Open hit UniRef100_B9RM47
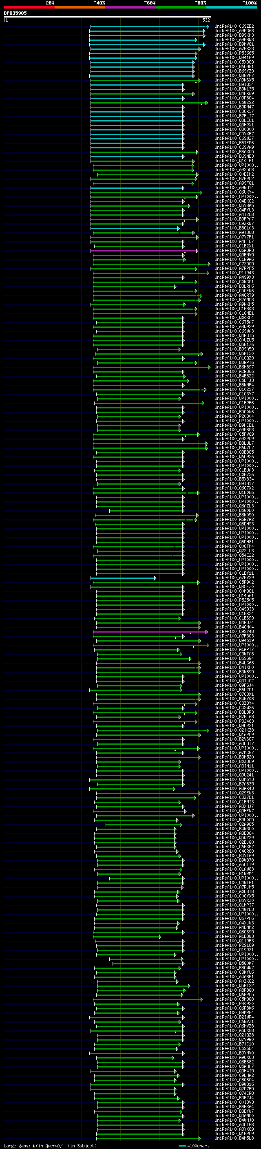This screenshot has height=1149, width=261. click(234, 107)
